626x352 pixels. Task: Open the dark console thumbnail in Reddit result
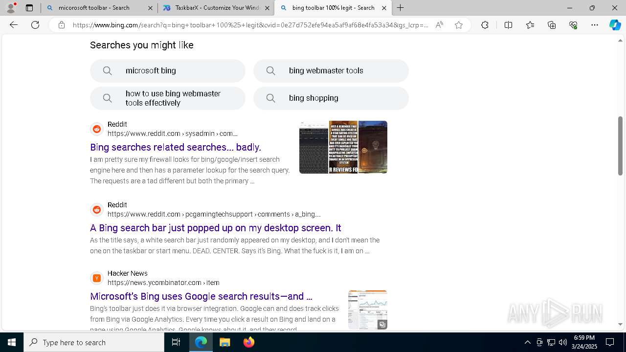313,147
